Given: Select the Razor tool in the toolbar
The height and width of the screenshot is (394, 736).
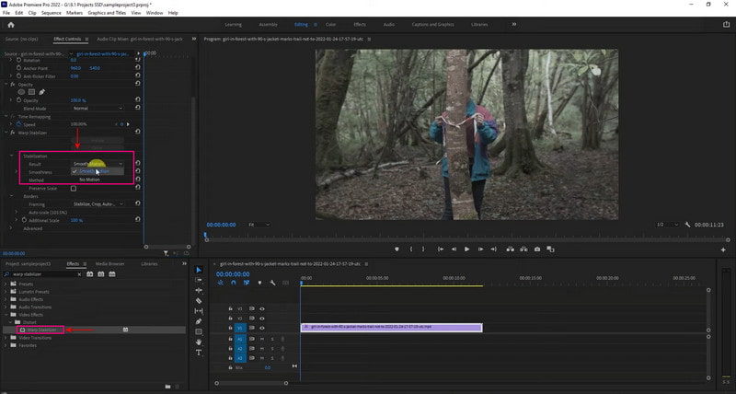Looking at the screenshot, I should 199,300.
